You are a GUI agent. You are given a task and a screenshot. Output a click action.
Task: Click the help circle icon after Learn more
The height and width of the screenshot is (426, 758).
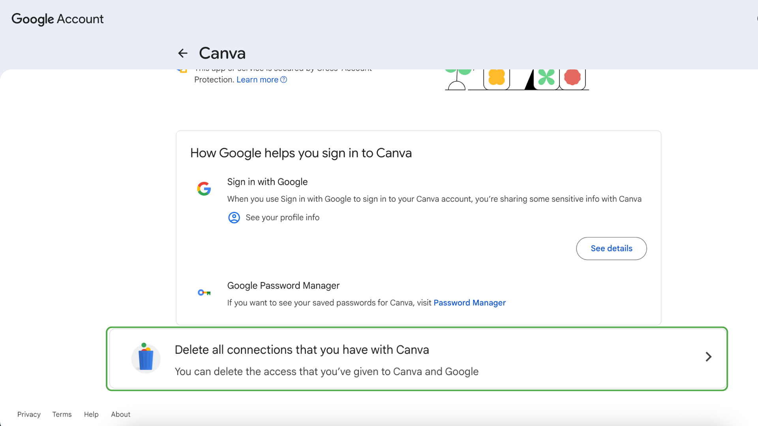(283, 80)
